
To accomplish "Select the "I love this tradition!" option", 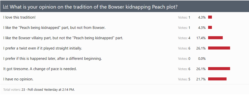I will coord(19,17).
